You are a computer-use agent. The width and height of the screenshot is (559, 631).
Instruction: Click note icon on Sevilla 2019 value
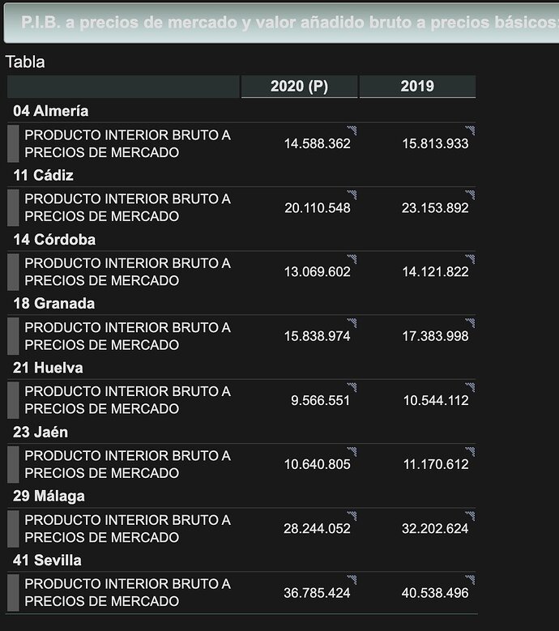[470, 579]
